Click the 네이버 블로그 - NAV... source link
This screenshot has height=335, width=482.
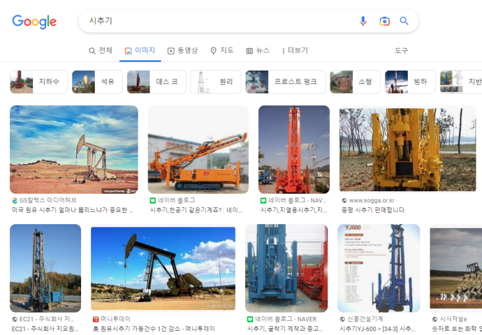click(294, 201)
